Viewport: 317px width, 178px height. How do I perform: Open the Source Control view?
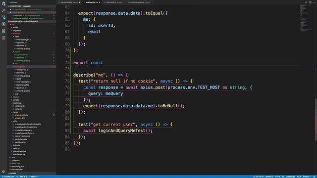click(x=3, y=17)
